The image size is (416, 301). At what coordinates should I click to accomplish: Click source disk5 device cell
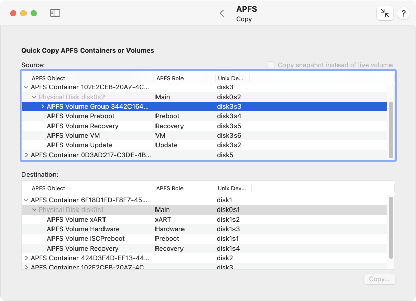pyautogui.click(x=225, y=155)
